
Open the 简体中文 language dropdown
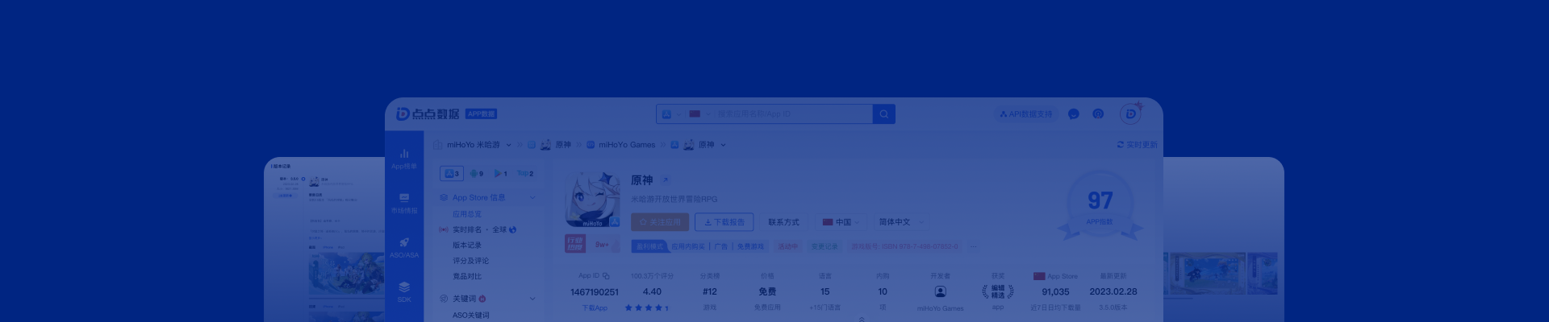point(900,222)
